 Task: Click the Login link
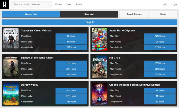click(x=174, y=4)
